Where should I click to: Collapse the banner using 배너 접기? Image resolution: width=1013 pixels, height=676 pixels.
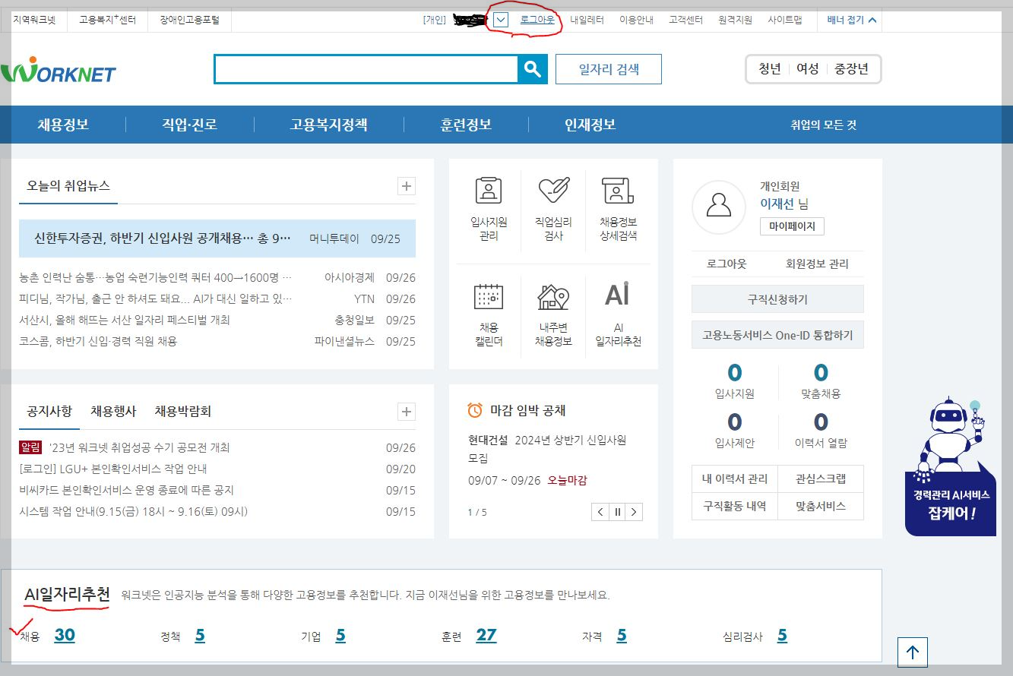click(849, 18)
